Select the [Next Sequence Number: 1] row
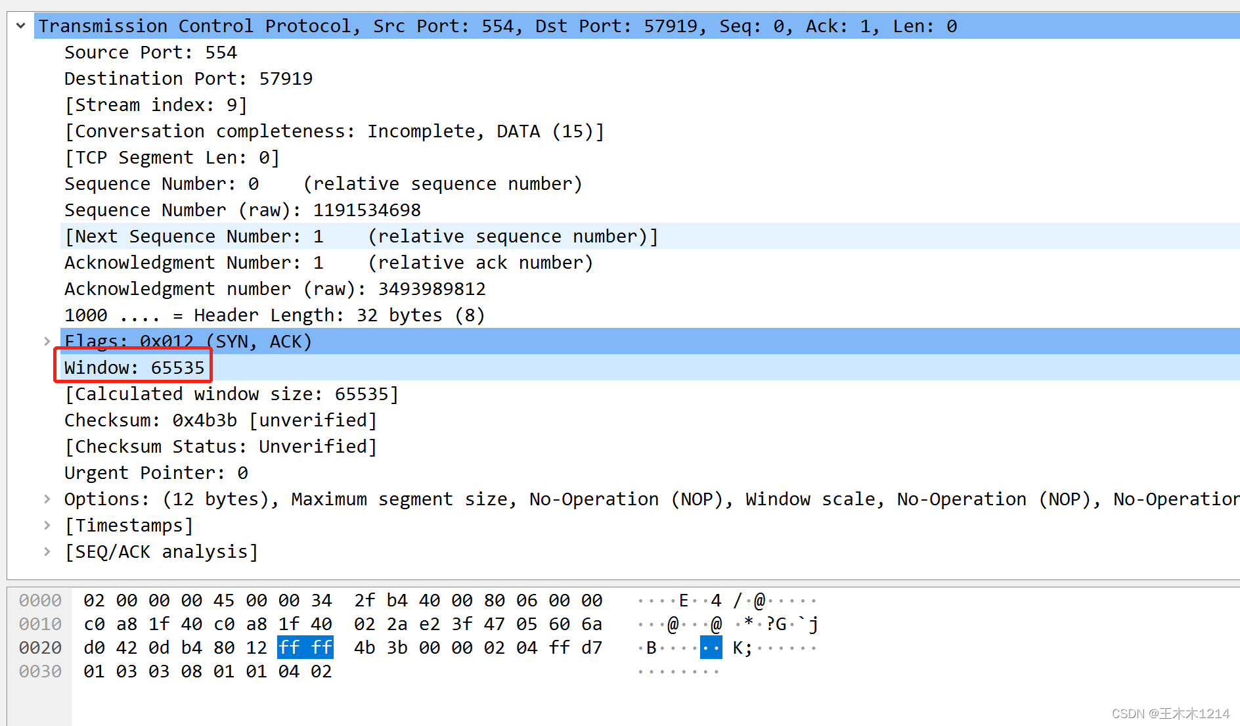Image resolution: width=1240 pixels, height=726 pixels. tap(650, 236)
